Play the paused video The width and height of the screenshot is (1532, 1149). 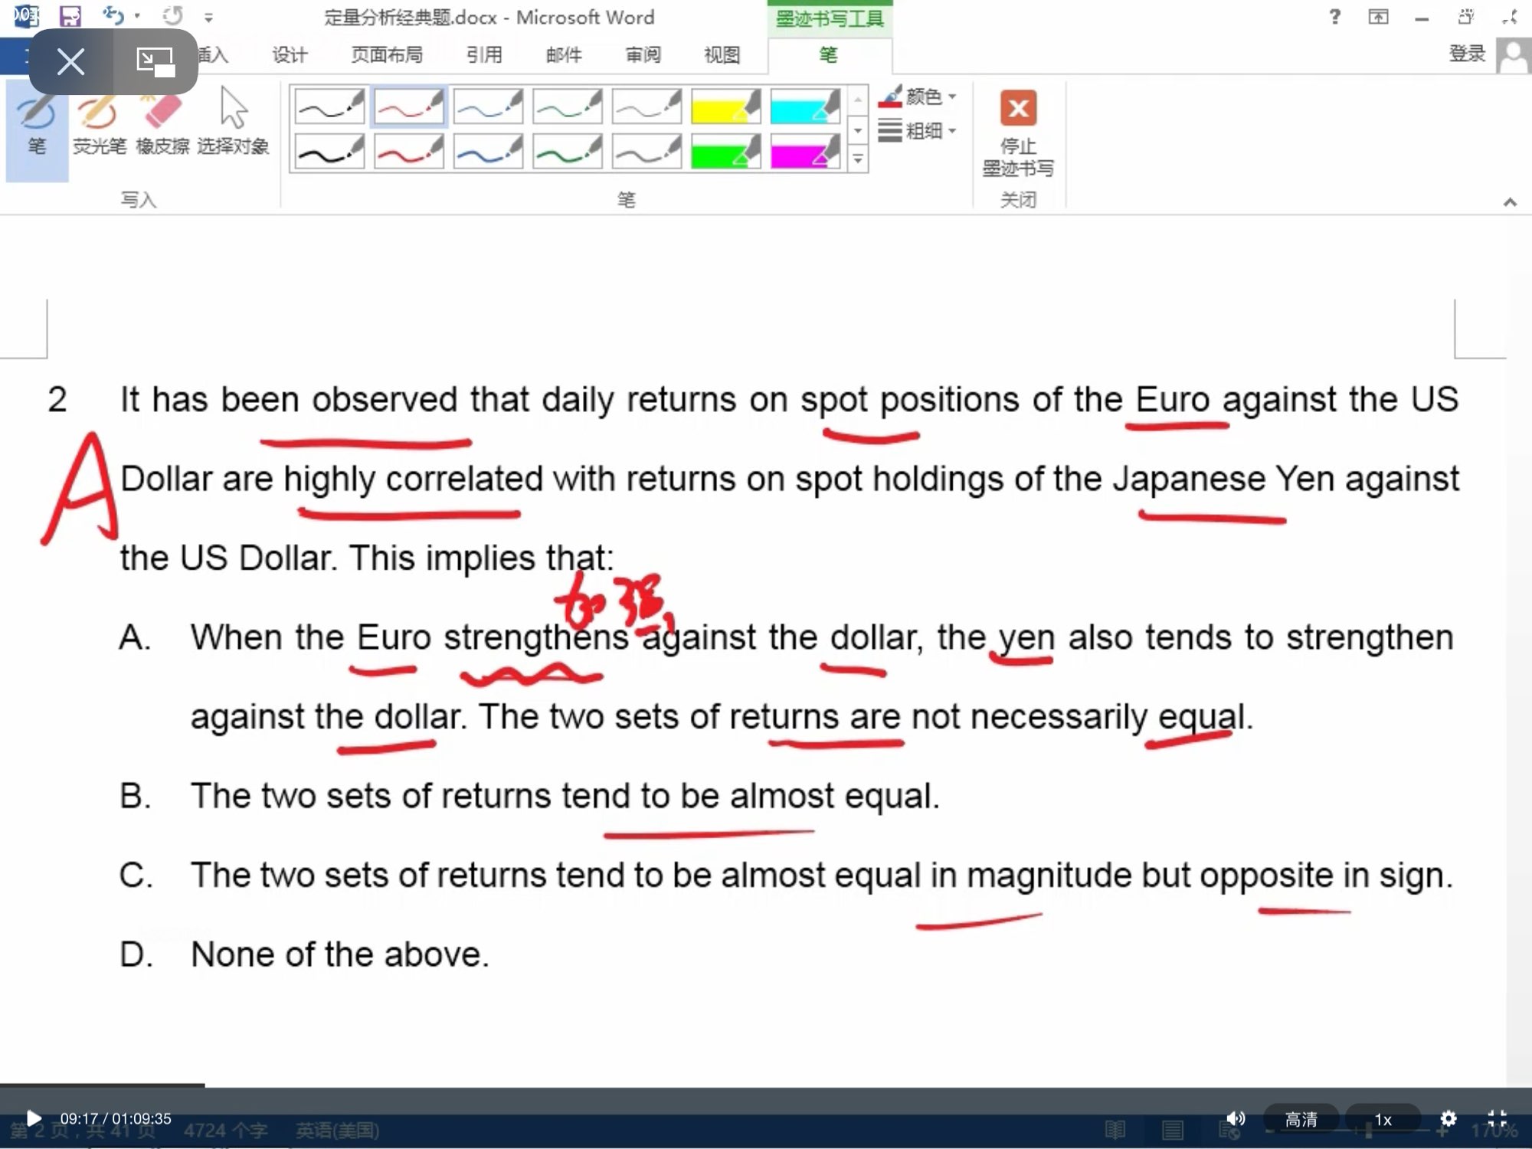pyautogui.click(x=34, y=1118)
